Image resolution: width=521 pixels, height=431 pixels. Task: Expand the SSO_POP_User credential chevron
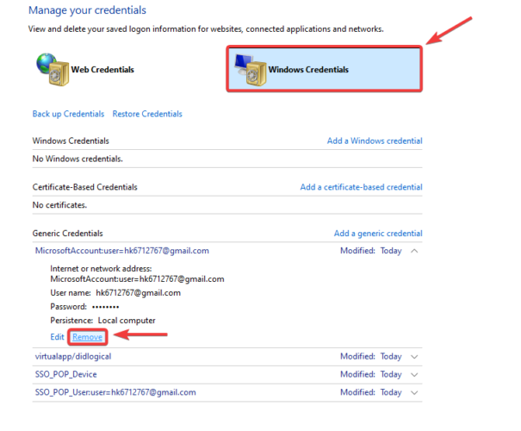[x=415, y=392]
